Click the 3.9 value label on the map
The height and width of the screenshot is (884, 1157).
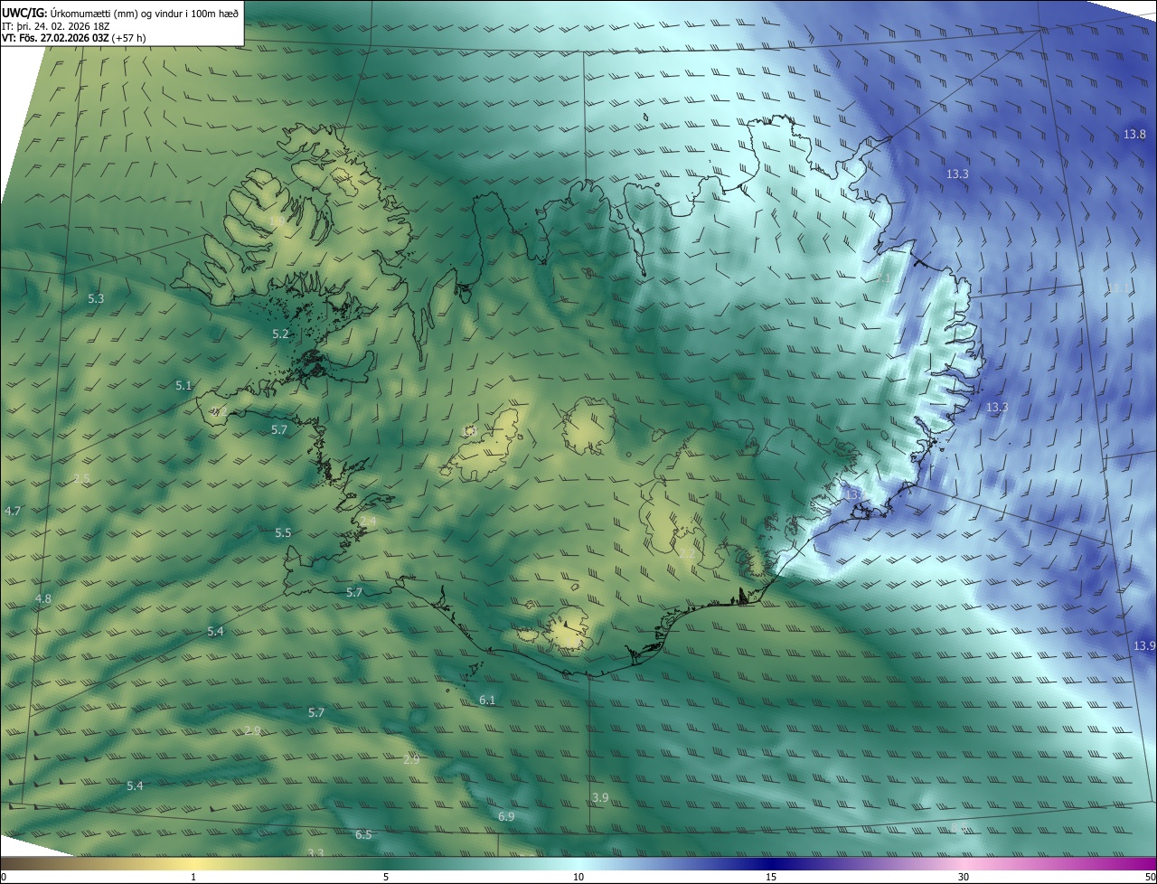(600, 797)
